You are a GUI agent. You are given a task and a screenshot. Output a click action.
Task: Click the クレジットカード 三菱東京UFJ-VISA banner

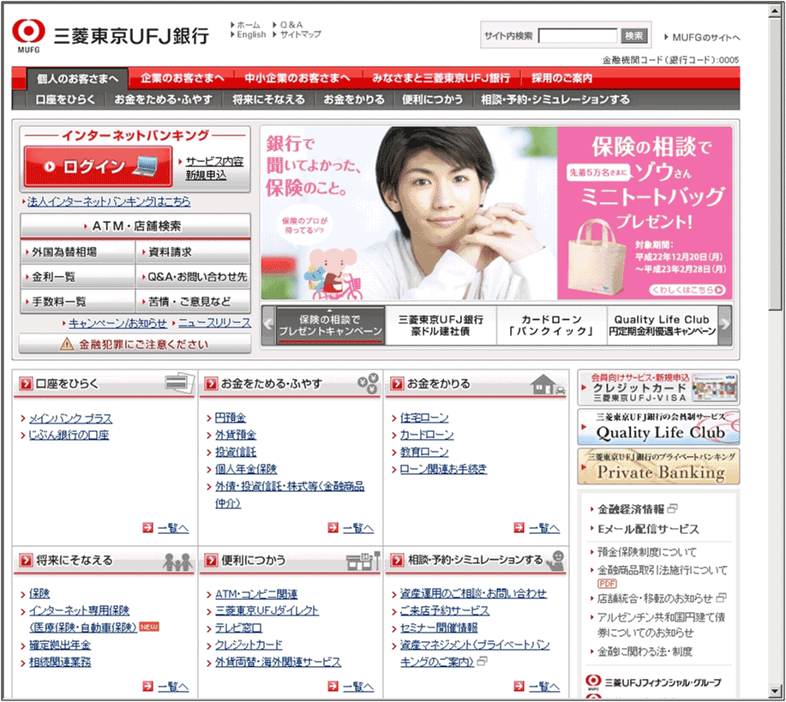pyautogui.click(x=658, y=387)
